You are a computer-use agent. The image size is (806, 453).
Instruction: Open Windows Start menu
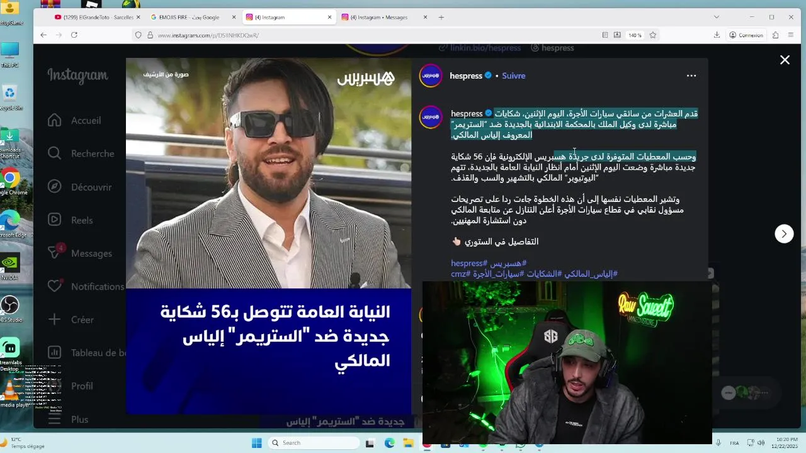(x=257, y=443)
